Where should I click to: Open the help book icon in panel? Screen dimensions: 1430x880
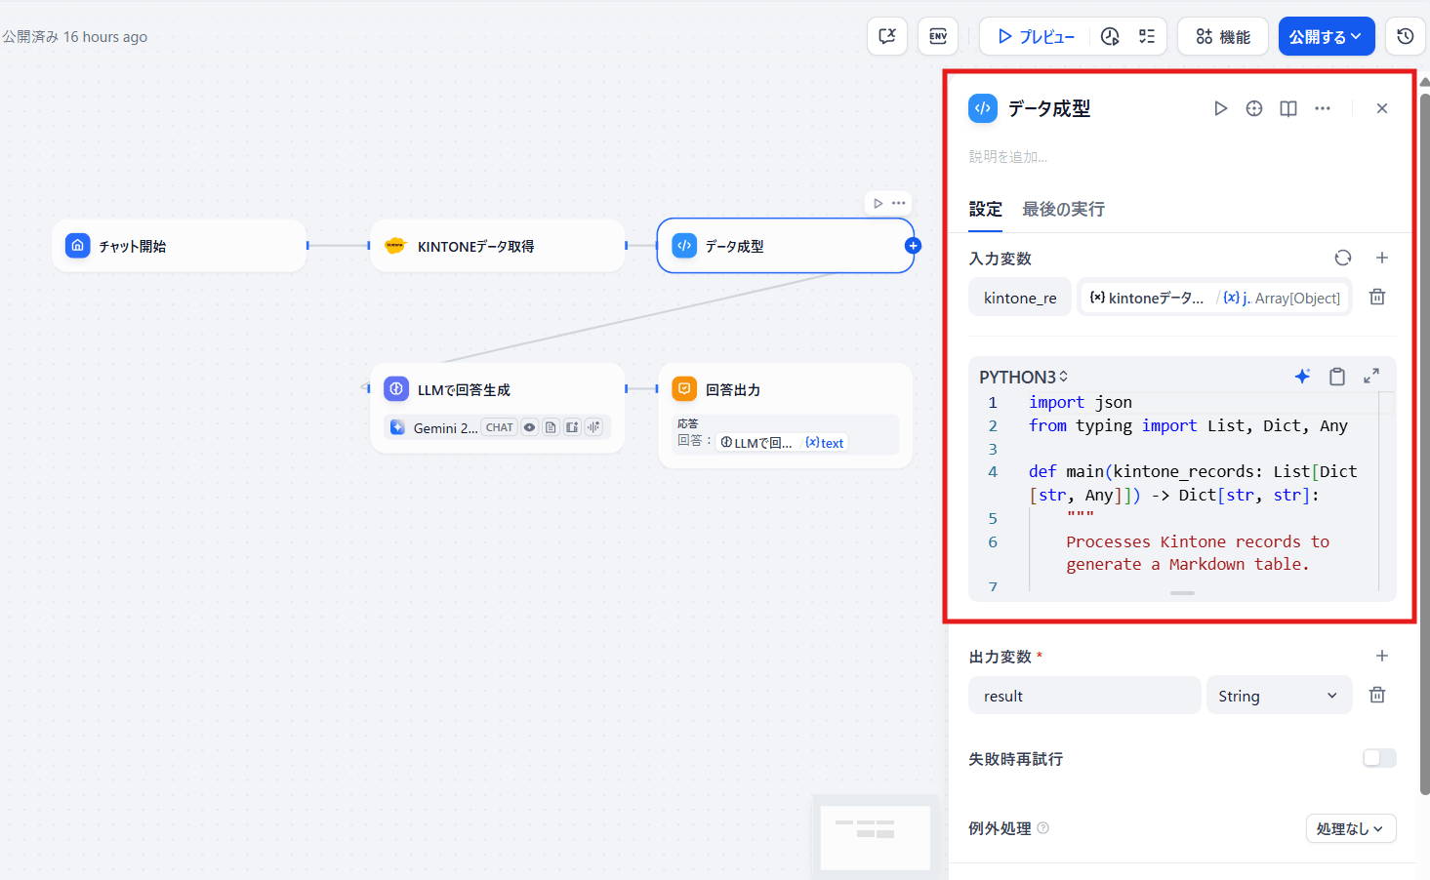[1288, 108]
